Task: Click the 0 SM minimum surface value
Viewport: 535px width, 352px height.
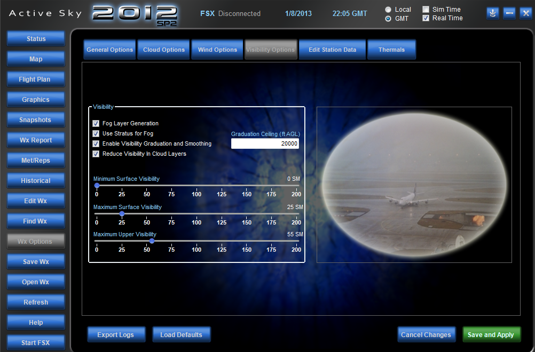Action: pyautogui.click(x=294, y=179)
